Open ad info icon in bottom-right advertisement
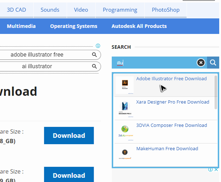The height and width of the screenshot is (182, 221). pos(210,170)
